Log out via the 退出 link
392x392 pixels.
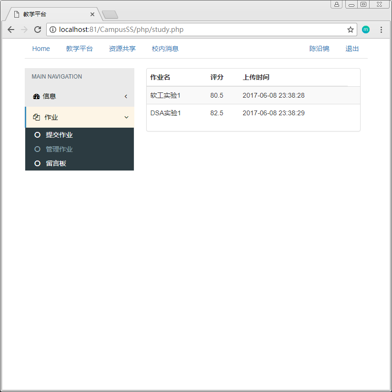352,49
